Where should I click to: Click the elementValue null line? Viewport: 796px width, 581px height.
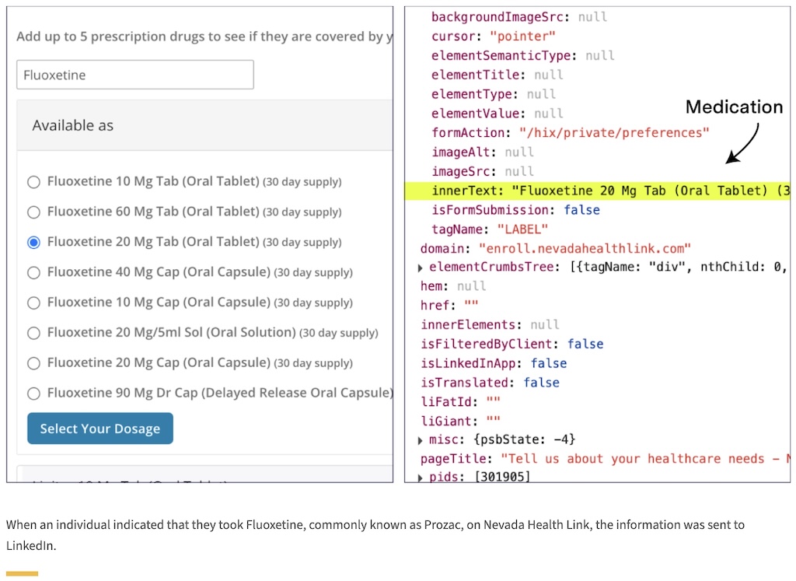497,114
